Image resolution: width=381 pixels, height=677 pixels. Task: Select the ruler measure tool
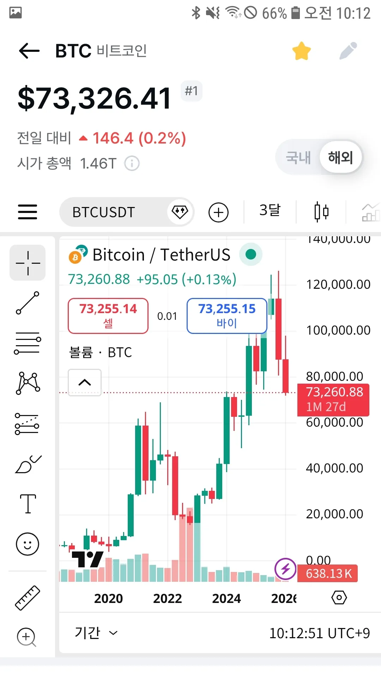click(x=28, y=598)
